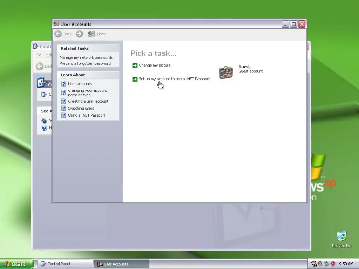This screenshot has width=359, height=269.
Task: Open Using a .NET Passport topic
Action: [x=87, y=115]
